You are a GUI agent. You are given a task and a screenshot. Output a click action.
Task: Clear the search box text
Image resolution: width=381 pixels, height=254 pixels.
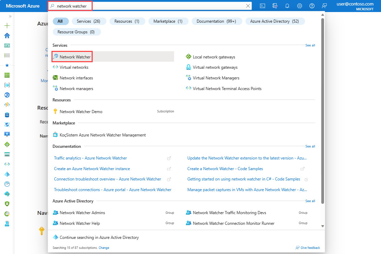248,6
